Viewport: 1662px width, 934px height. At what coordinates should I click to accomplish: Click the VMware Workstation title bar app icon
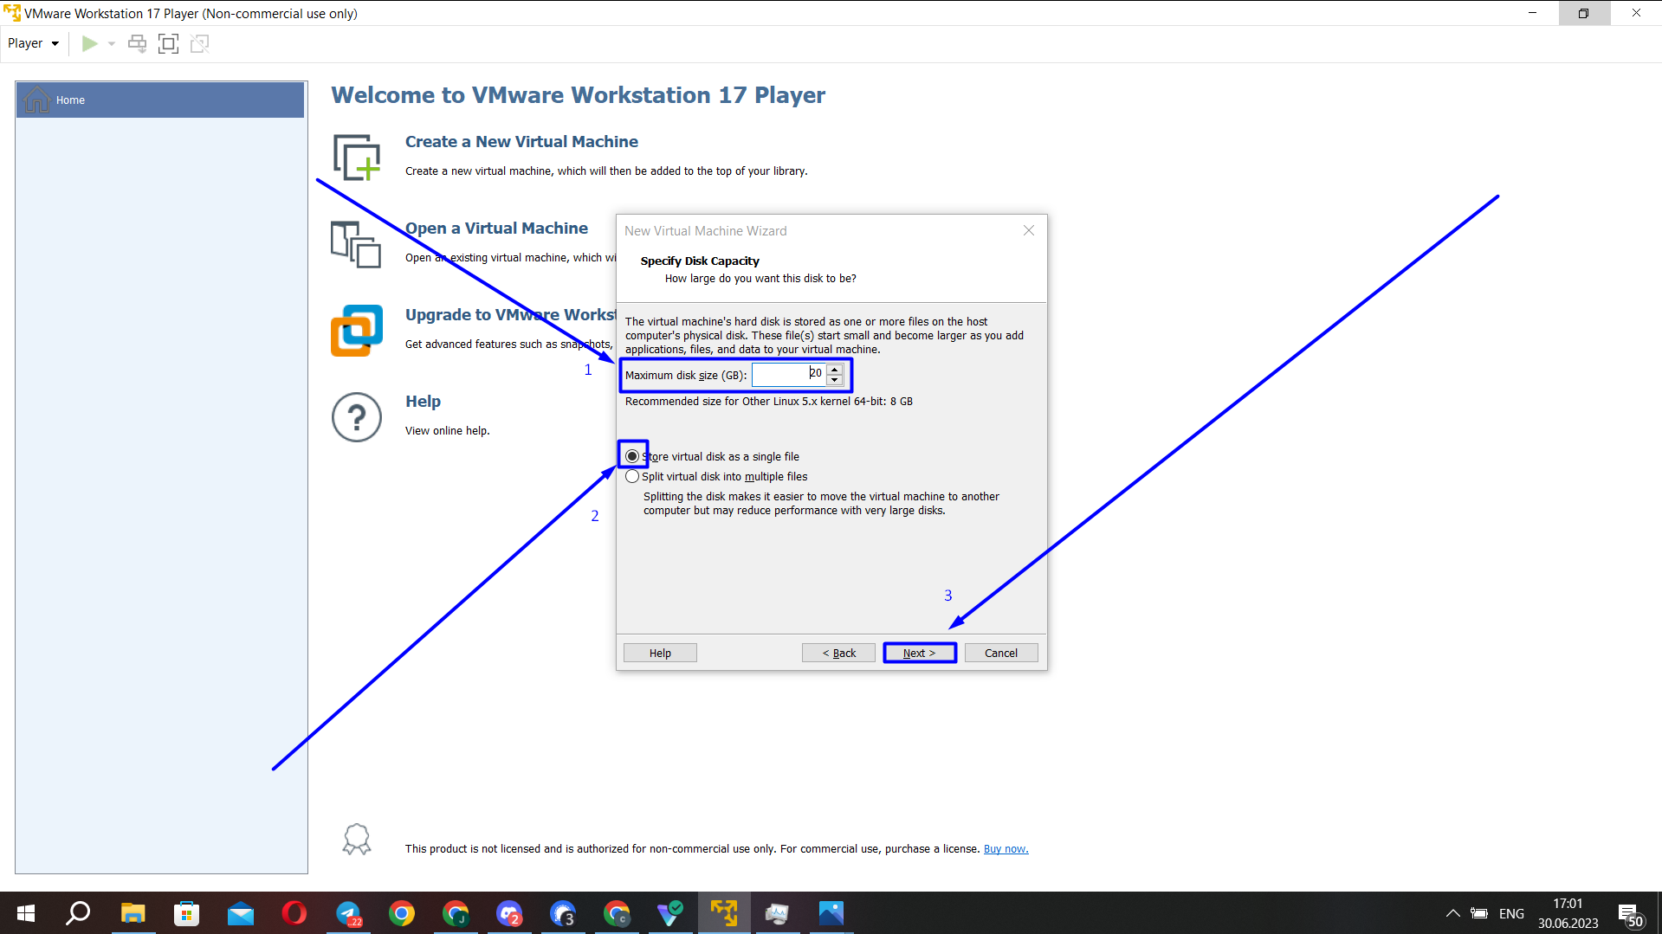[11, 13]
